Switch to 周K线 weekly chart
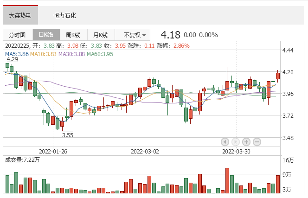308x198 pixels. click(x=73, y=35)
